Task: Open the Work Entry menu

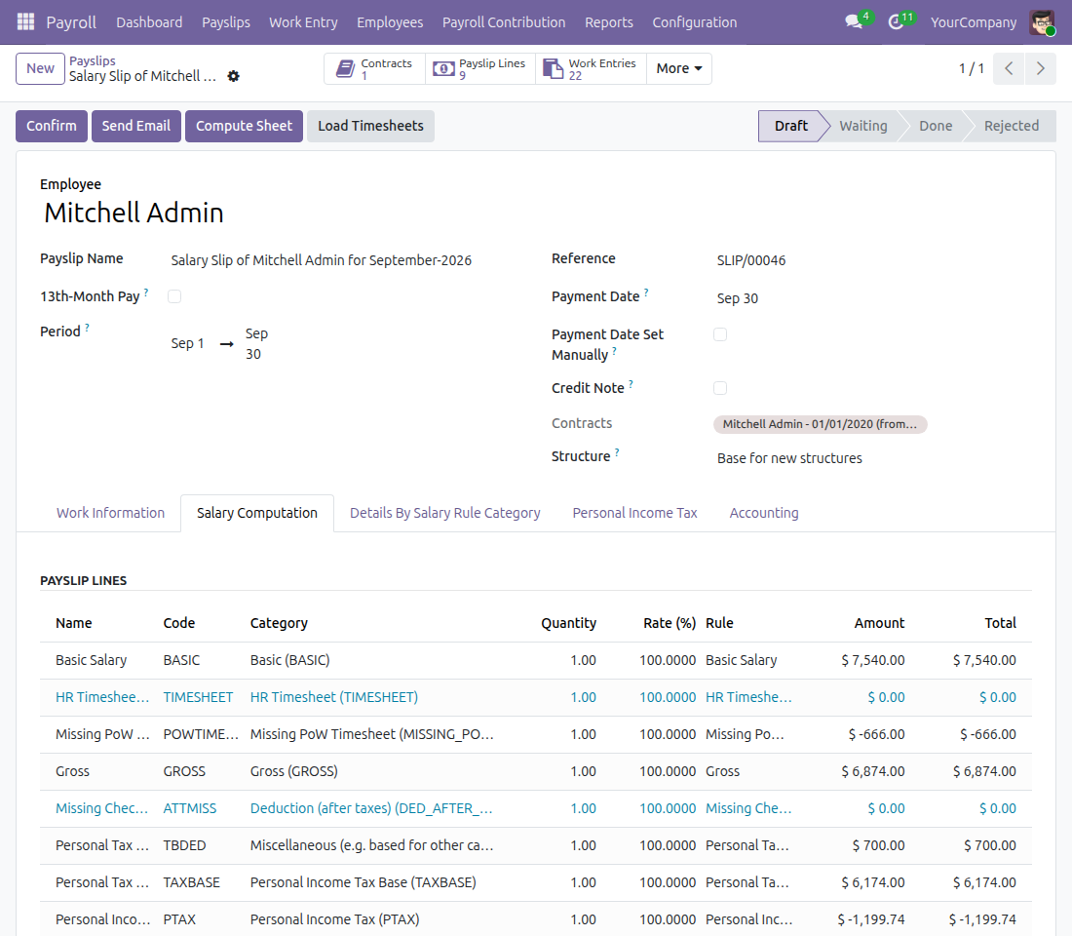Action: point(303,21)
